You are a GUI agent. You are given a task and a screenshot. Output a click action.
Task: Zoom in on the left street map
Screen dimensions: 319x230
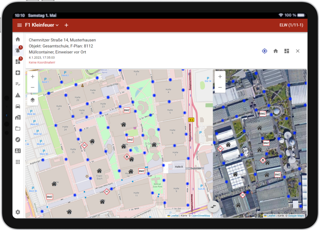(33, 77)
